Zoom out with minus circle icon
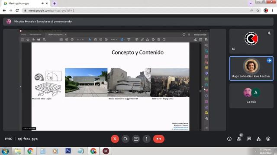Image resolution: width=277 pixels, height=155 pixels. tap(101, 40)
